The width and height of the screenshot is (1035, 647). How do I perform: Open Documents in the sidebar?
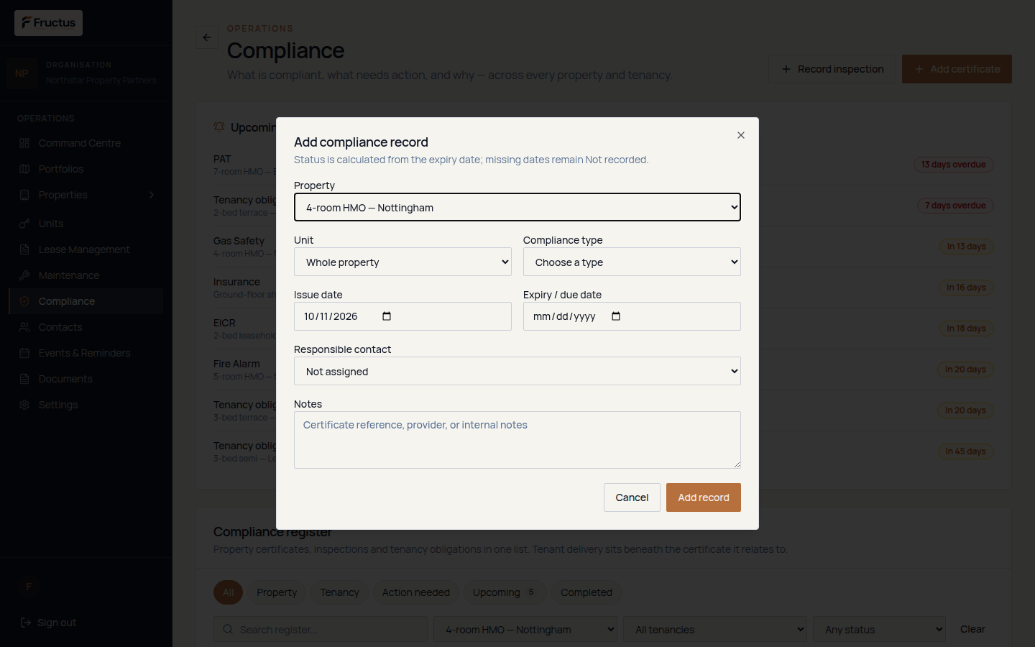[x=86, y=379]
